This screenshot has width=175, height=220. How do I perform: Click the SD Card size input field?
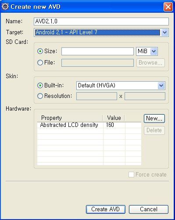coord(97,51)
